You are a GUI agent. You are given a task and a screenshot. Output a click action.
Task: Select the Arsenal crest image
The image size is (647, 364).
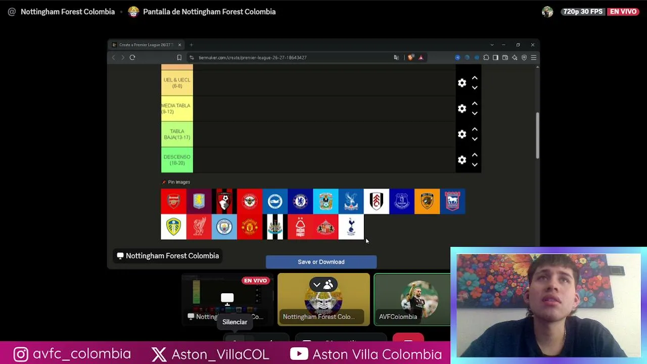[173, 201]
